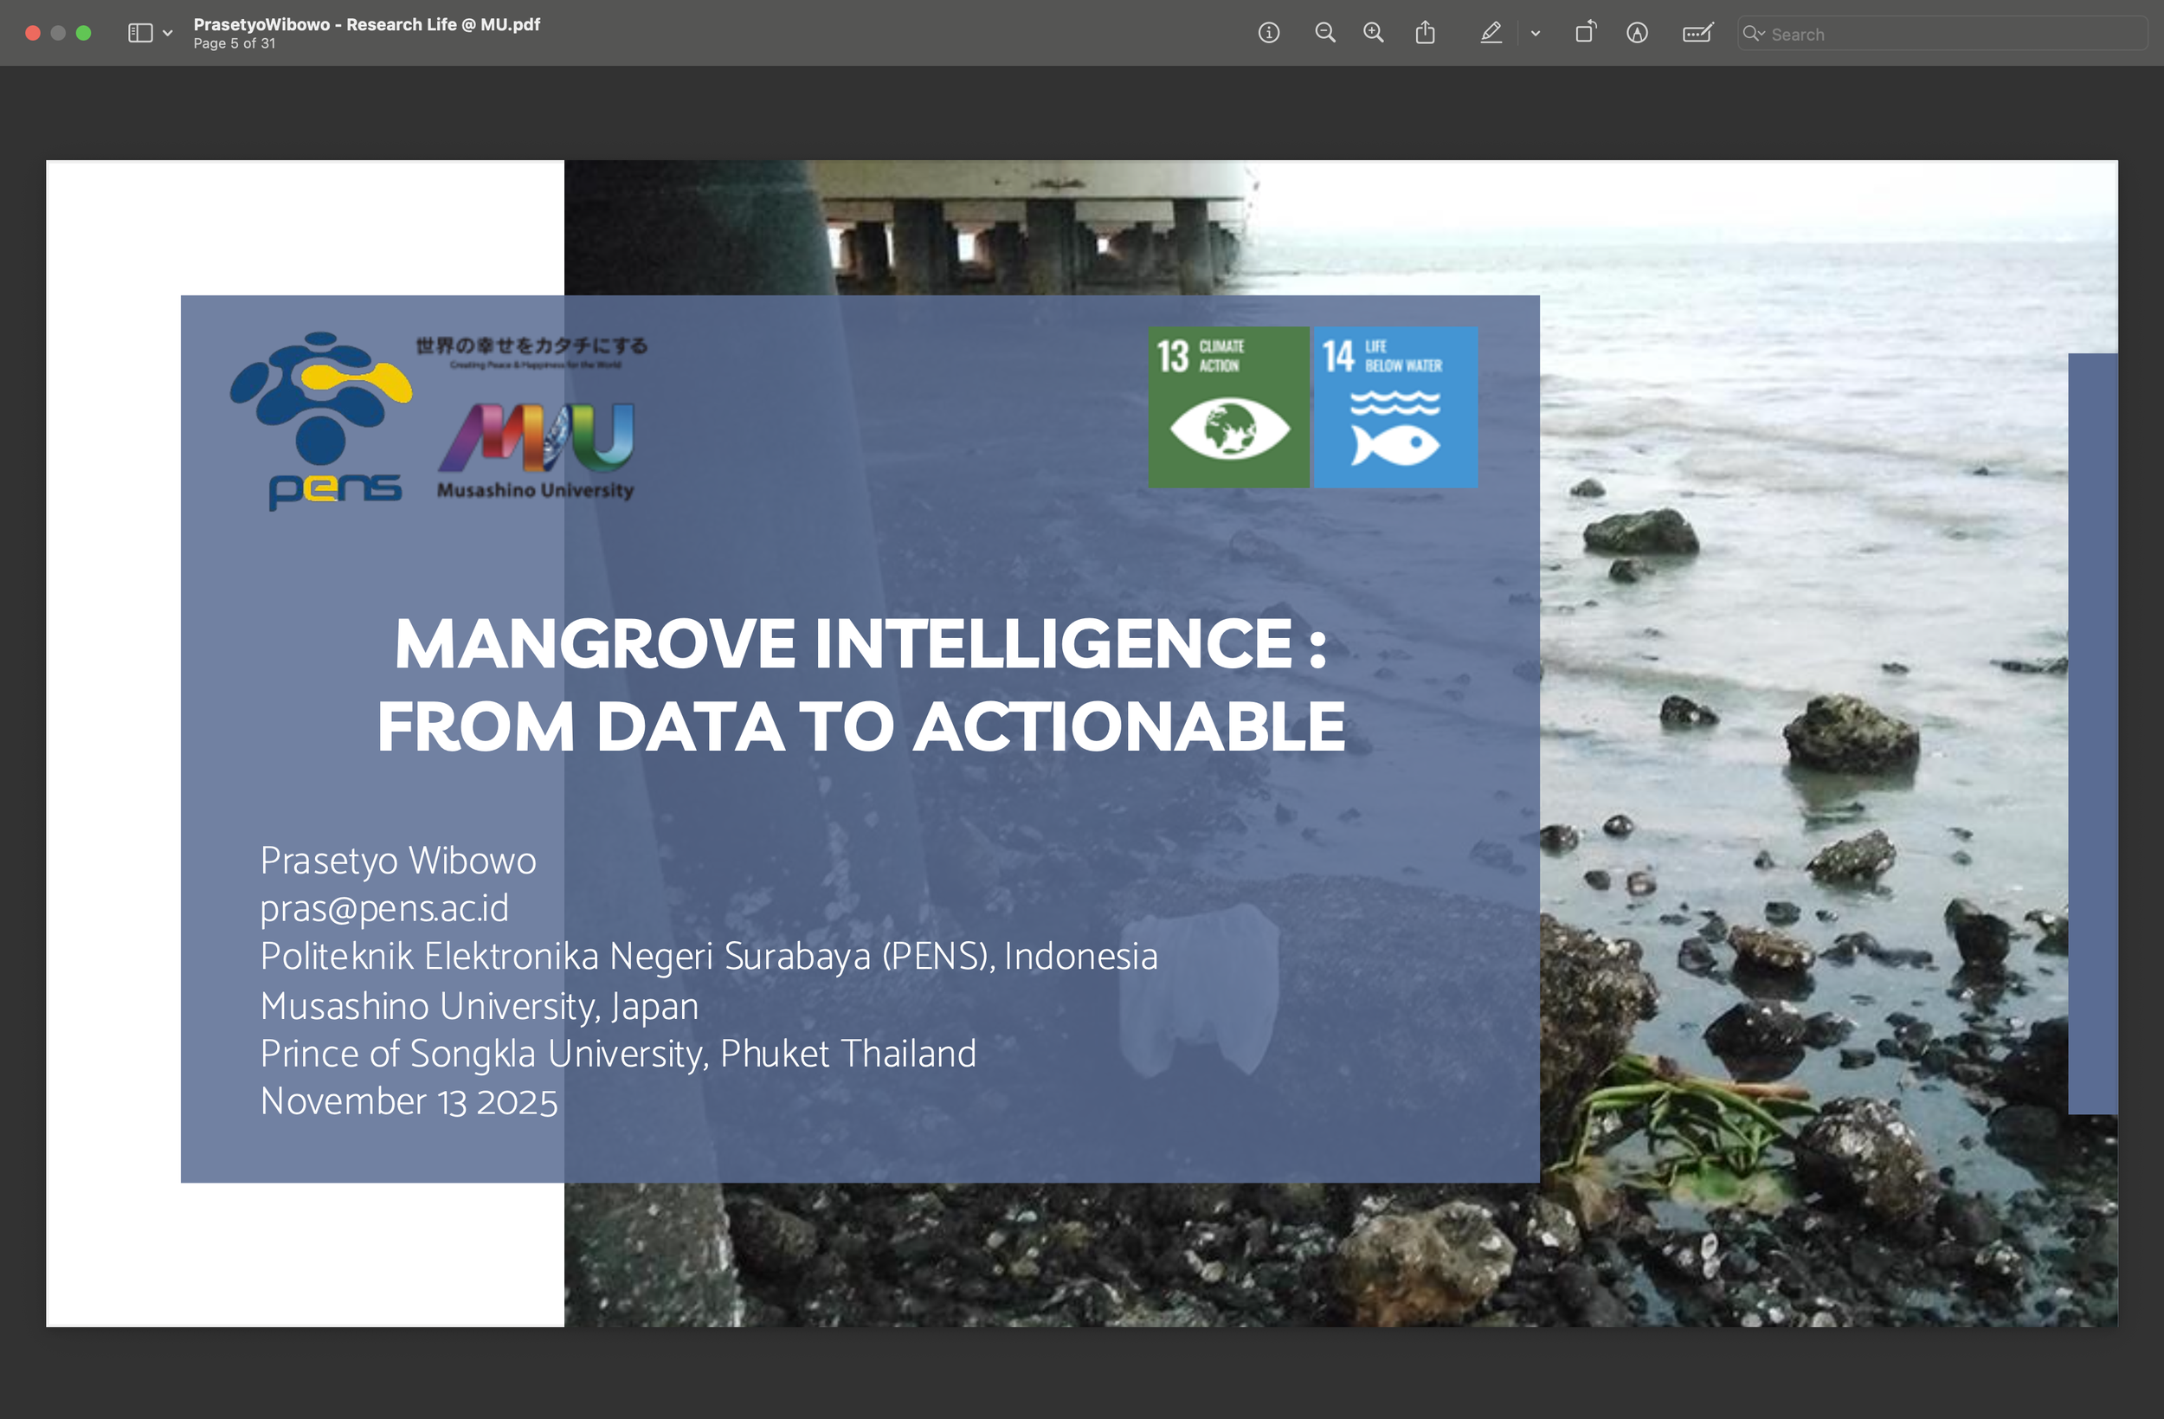2164x1419 pixels.
Task: Click the Zoom In magnifier button
Action: click(1373, 34)
